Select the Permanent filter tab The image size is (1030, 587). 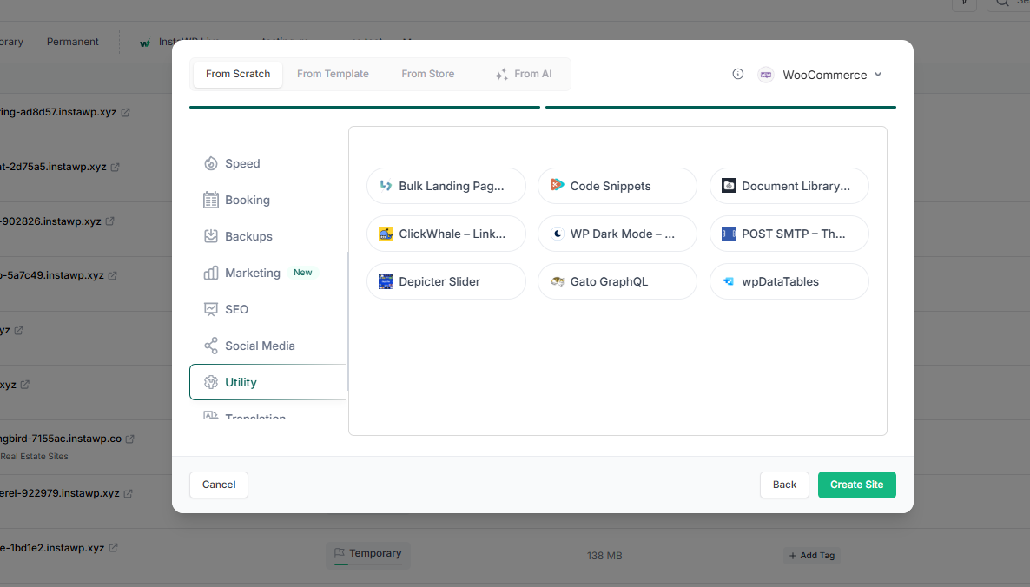point(72,42)
